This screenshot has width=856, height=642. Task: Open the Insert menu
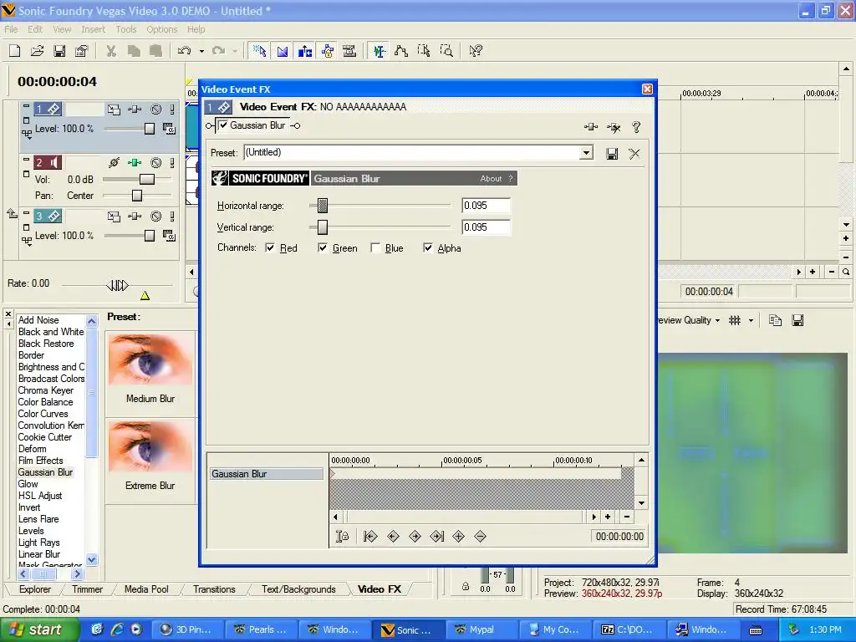[x=94, y=29]
